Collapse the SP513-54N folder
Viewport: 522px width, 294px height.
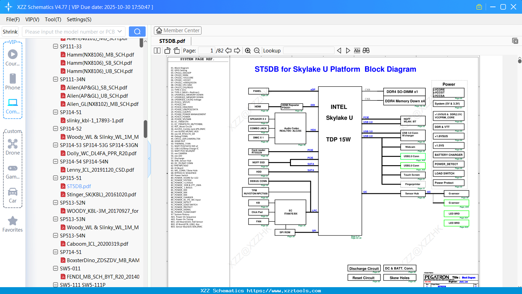pyautogui.click(x=56, y=235)
